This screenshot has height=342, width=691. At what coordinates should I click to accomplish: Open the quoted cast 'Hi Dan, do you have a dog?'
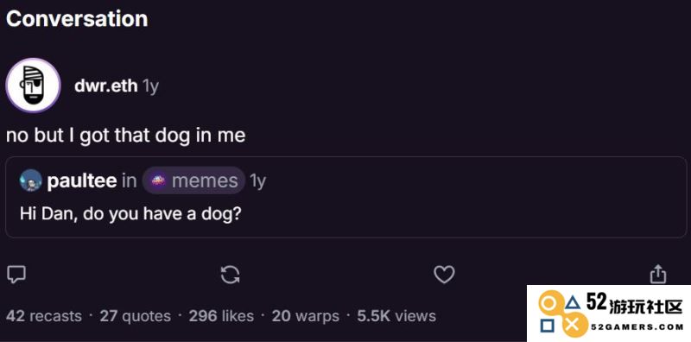tap(346, 198)
